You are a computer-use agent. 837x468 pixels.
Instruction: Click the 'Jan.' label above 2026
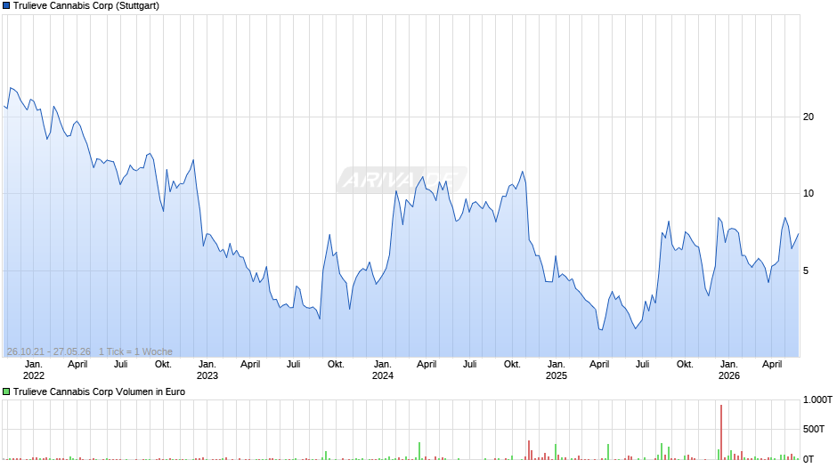coord(728,365)
